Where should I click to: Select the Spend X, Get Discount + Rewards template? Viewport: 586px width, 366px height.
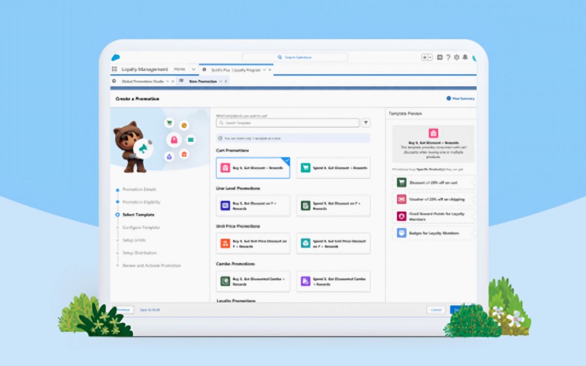click(x=334, y=168)
